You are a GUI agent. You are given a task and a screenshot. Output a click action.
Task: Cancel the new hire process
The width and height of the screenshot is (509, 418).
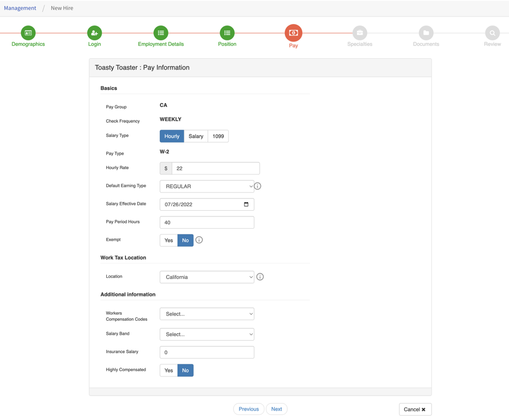[x=415, y=409]
